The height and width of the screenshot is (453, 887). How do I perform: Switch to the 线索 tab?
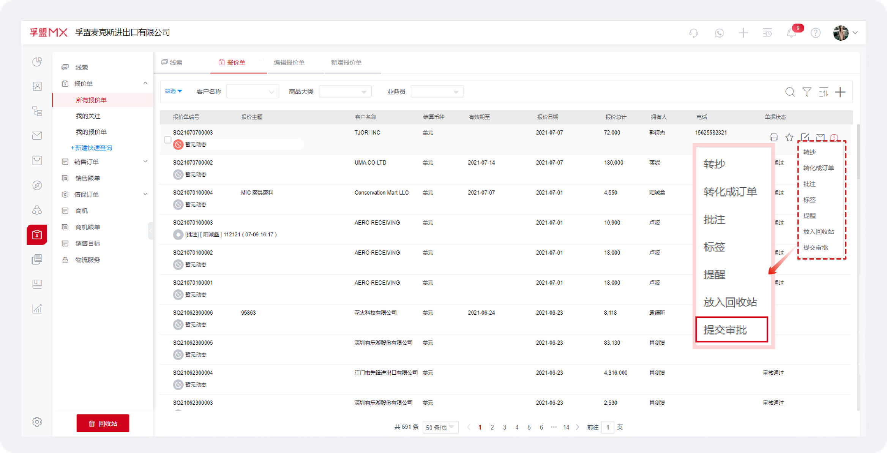[x=172, y=62]
